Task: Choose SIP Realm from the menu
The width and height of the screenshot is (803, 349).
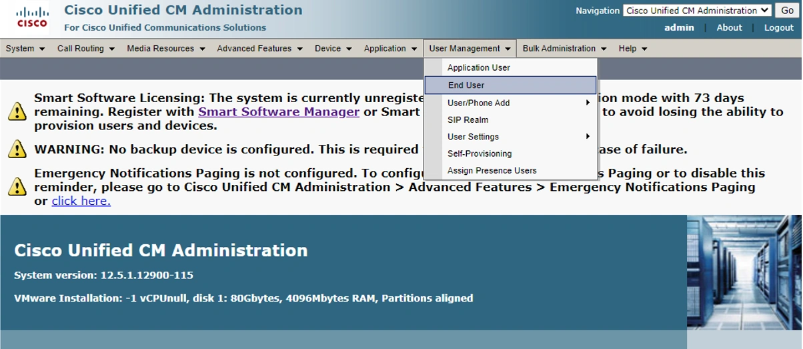Action: click(511, 120)
